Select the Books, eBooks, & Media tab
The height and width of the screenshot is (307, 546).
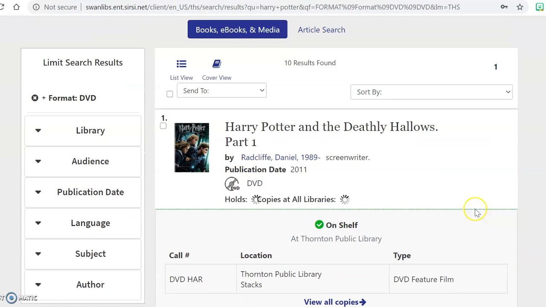click(238, 29)
